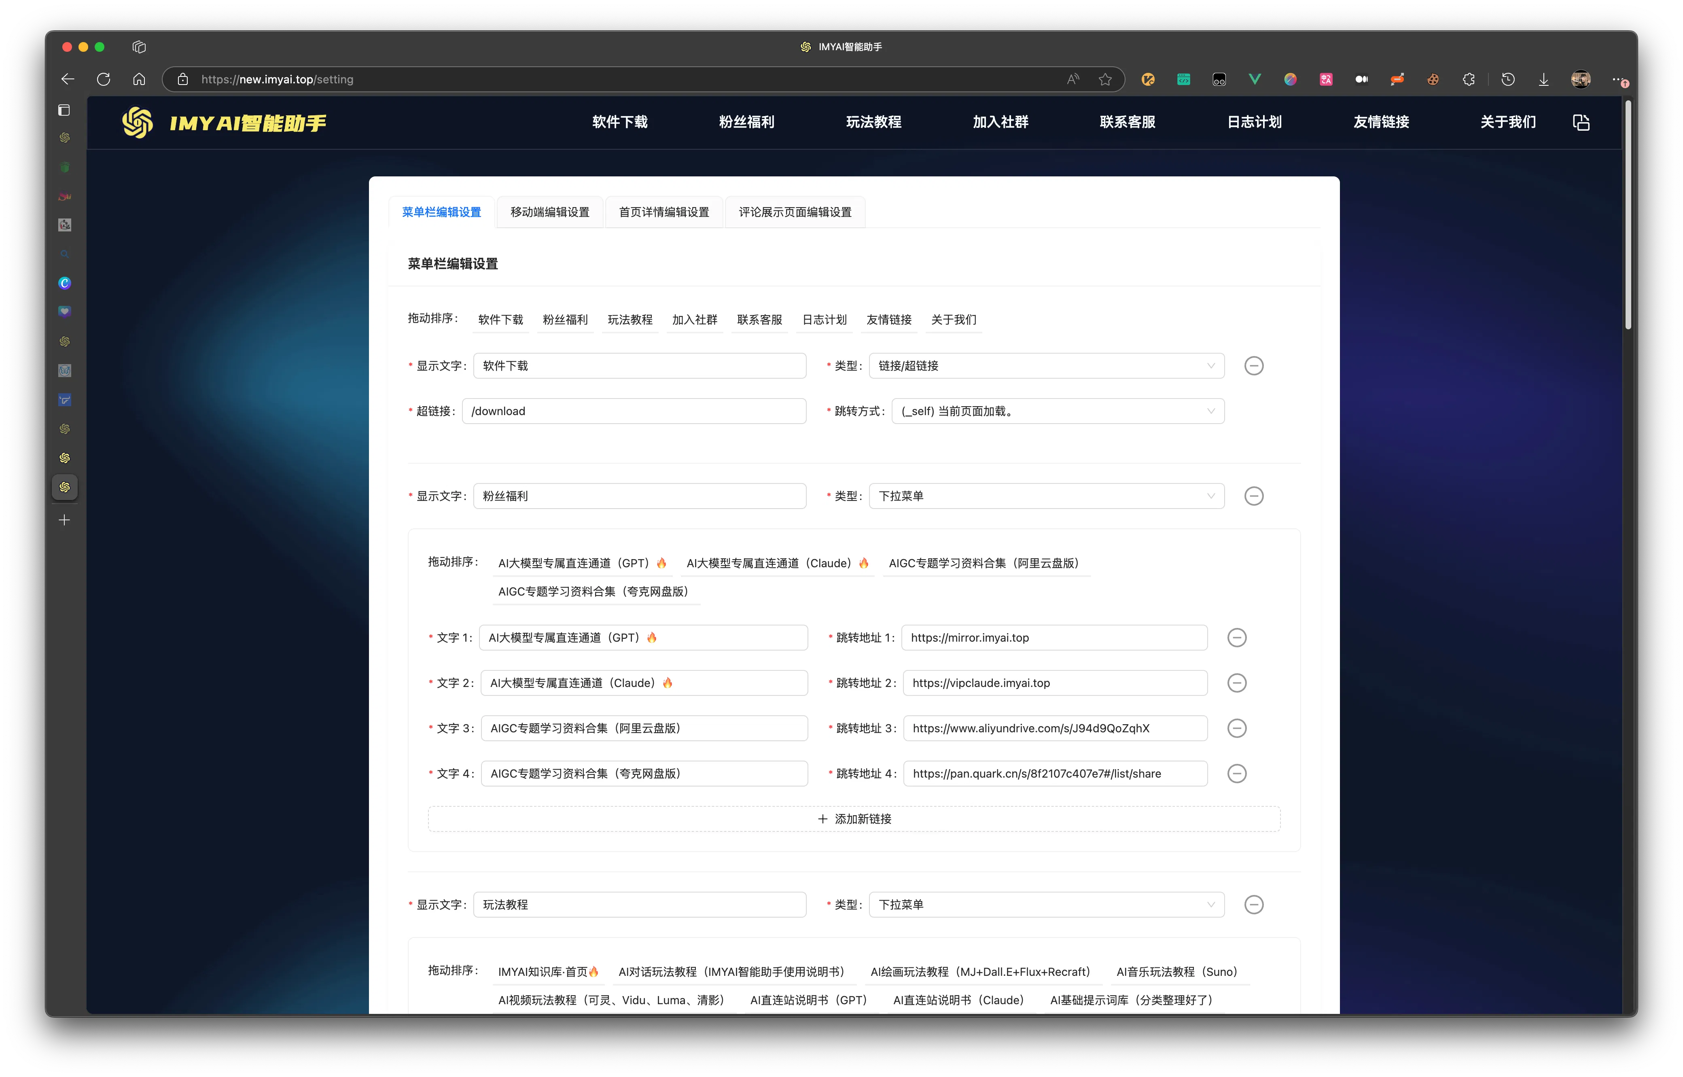
Task: Select sort tag AI音乐玩法教程（Suno）
Action: (1180, 972)
